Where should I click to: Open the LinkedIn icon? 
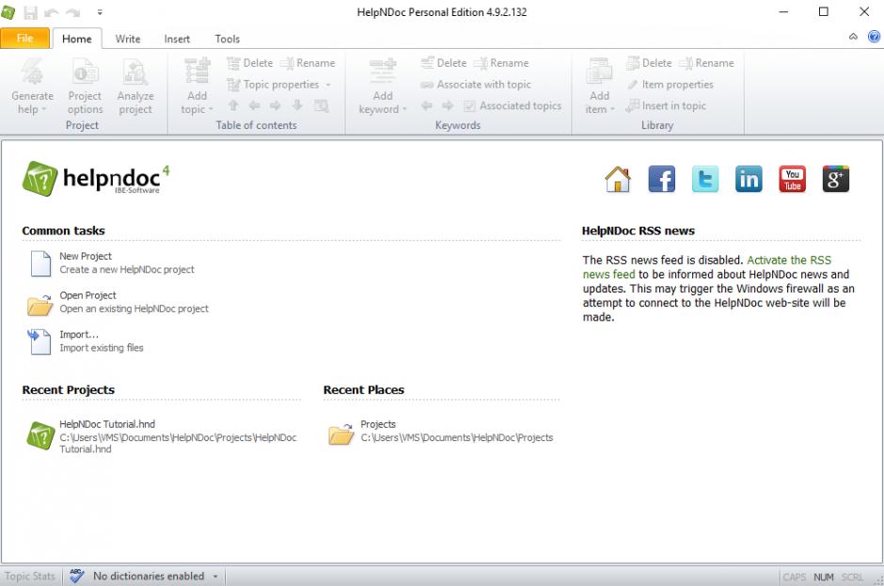pos(749,180)
